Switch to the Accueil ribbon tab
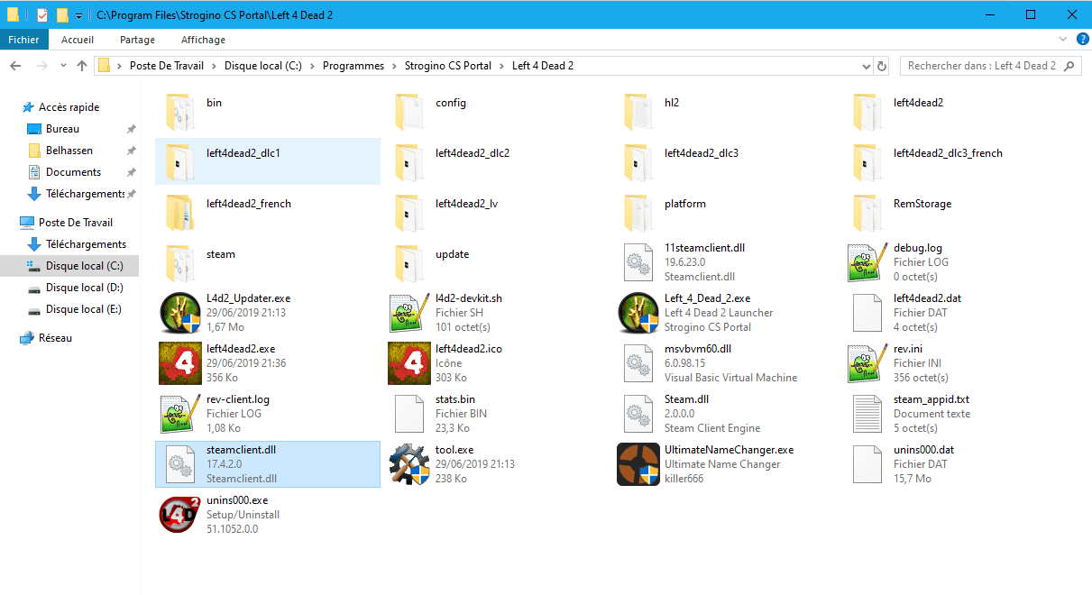This screenshot has width=1092, height=595. pos(78,40)
